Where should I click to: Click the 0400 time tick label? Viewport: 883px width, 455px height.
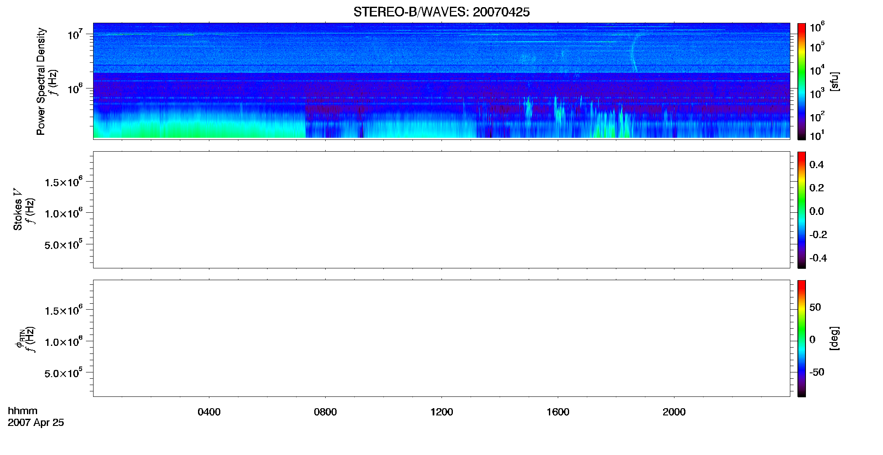(209, 412)
